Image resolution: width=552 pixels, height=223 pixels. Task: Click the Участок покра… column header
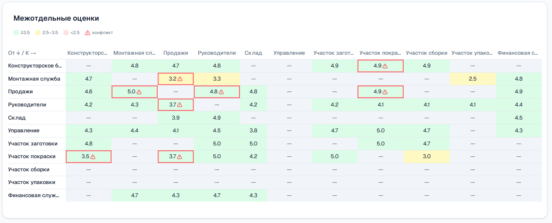click(380, 53)
